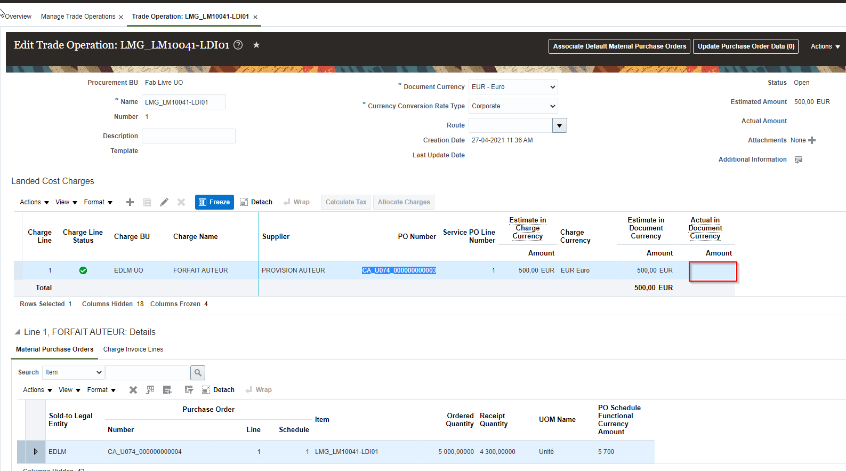Switch to Manage Trade Operations tab
Image resolution: width=846 pixels, height=471 pixels.
coord(78,17)
